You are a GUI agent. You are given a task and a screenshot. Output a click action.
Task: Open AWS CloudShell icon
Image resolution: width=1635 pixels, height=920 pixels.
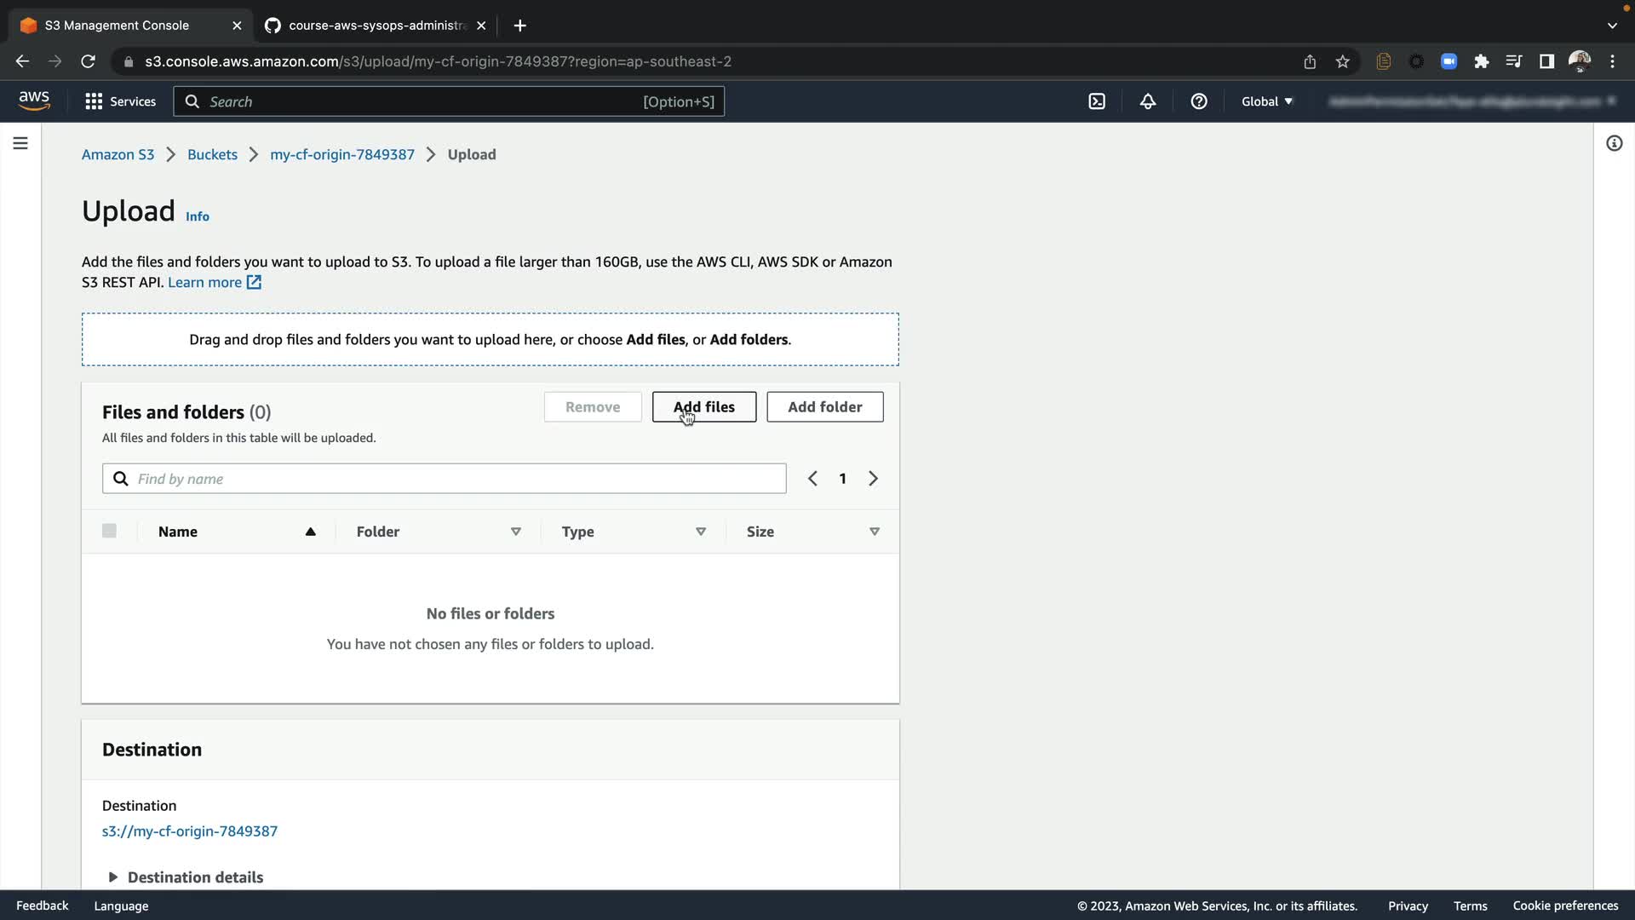click(1097, 101)
